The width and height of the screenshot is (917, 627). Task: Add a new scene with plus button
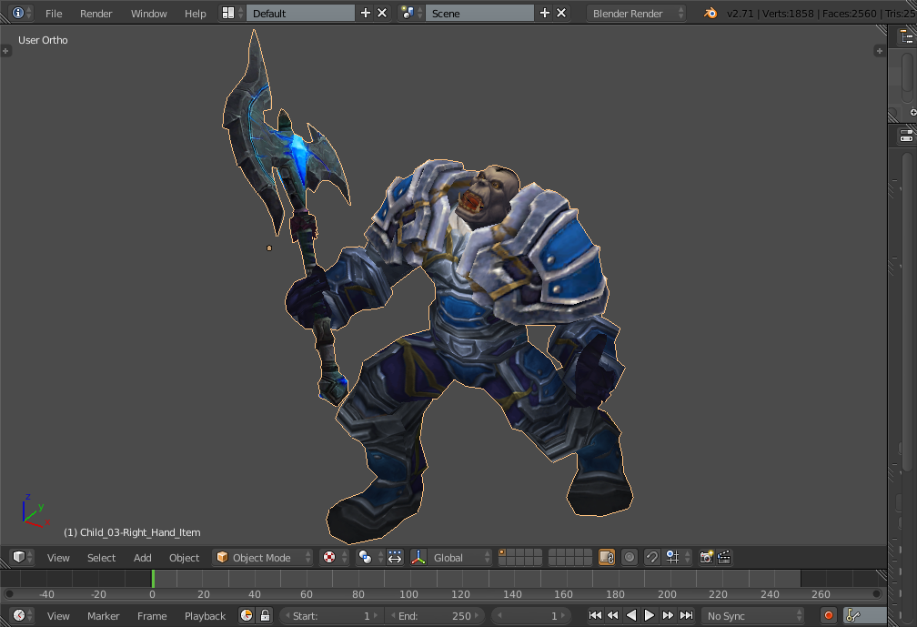coord(544,13)
